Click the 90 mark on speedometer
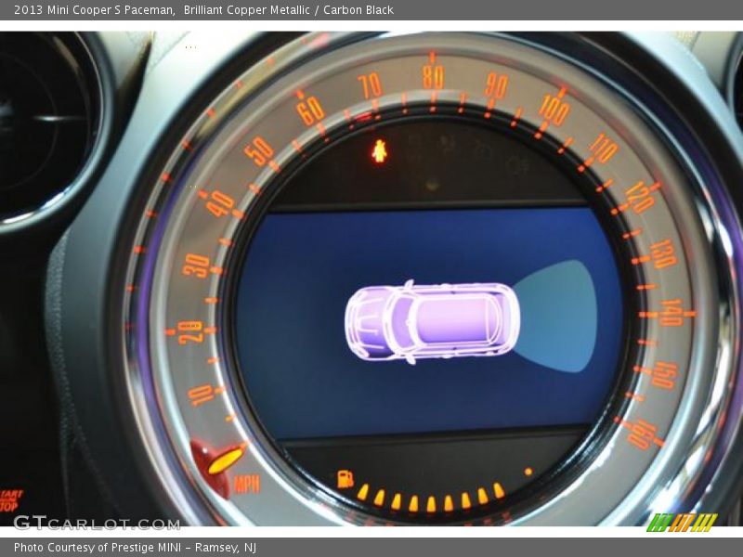Image resolution: width=743 pixels, height=557 pixels. coord(496,86)
